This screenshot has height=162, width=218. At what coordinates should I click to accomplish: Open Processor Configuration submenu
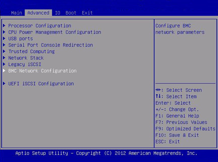pos(40,26)
